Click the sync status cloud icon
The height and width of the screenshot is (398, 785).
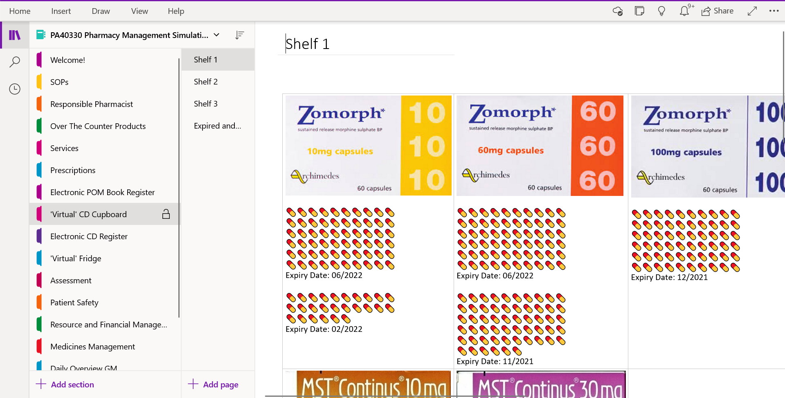click(x=618, y=11)
